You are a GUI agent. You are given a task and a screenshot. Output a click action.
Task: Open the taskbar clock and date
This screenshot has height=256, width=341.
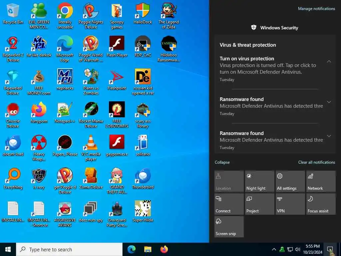tap(312, 249)
